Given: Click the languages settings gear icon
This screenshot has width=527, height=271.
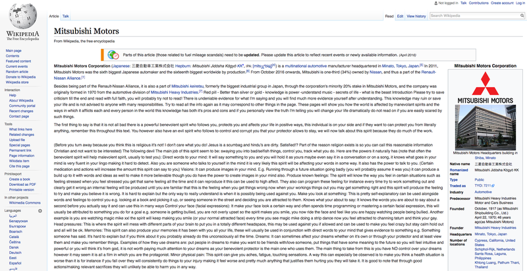Looking at the screenshot, I should click(40, 211).
